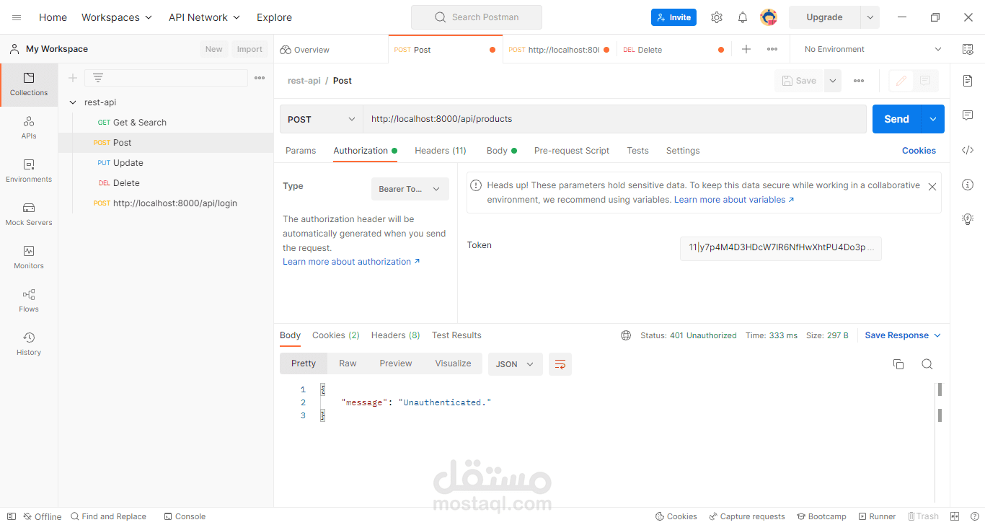Click the network globe icon

tap(626, 335)
